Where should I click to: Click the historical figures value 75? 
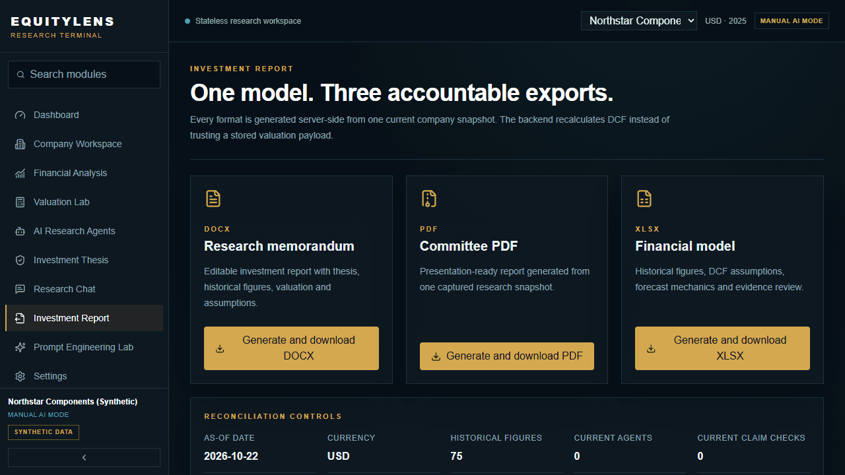pos(457,456)
